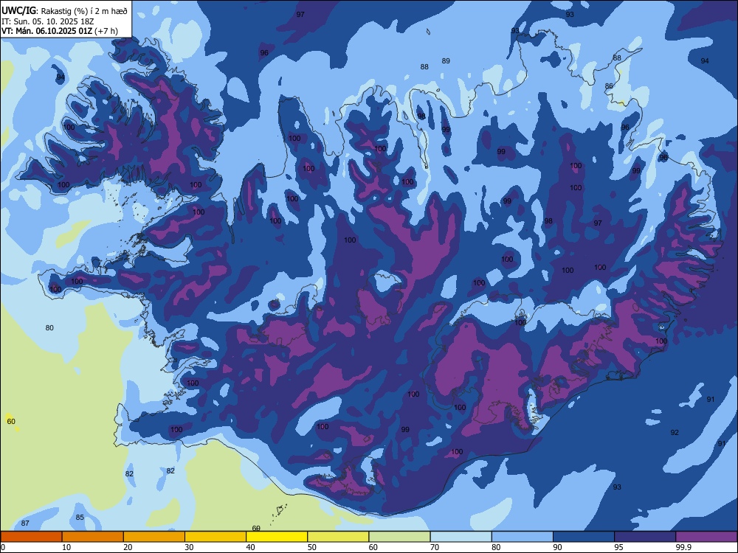Click the 'IT: Sun. 05. 10. 2025 18Z' line
This screenshot has width=738, height=553.
(x=47, y=21)
